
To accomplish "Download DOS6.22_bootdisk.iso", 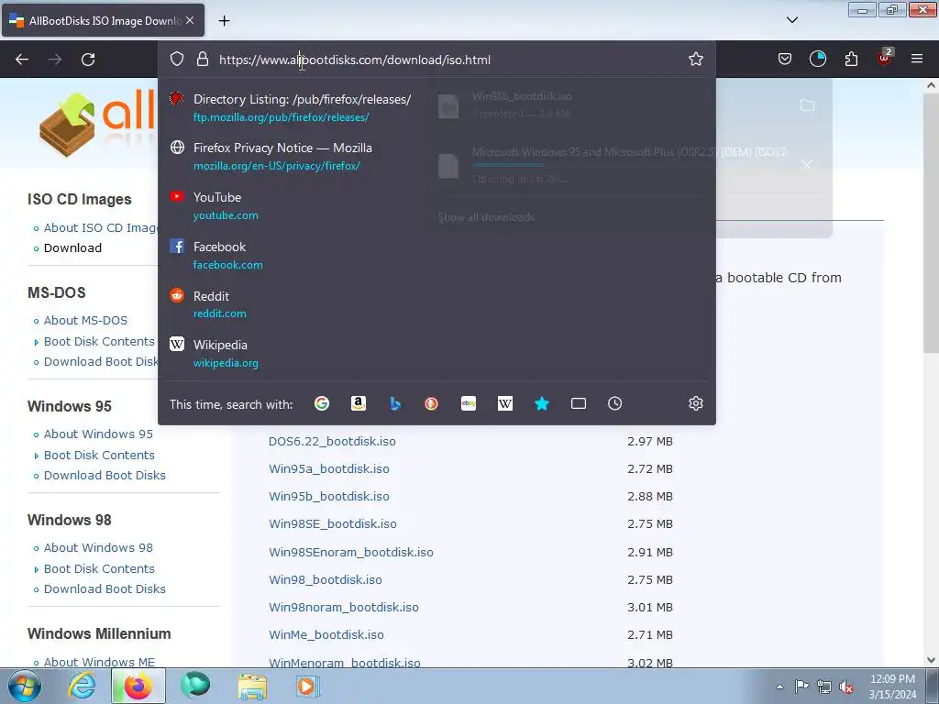I will (332, 441).
